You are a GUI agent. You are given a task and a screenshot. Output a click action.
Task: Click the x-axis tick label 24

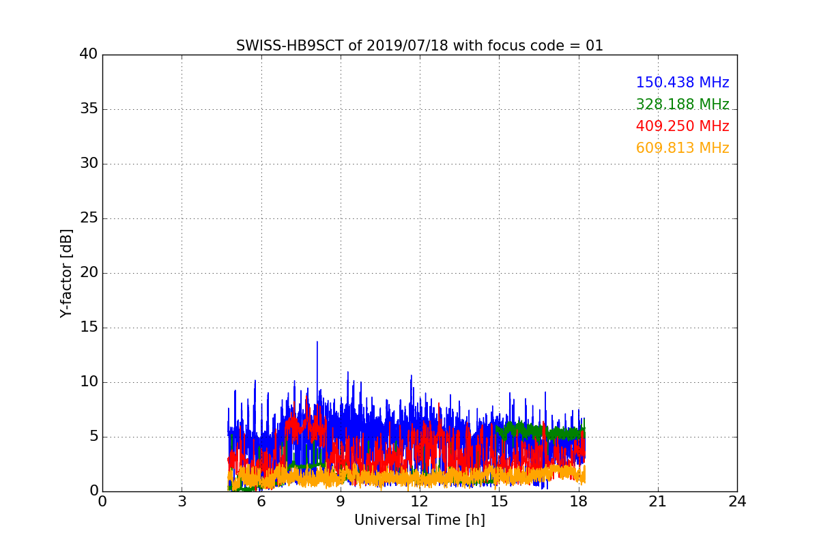coord(737,502)
